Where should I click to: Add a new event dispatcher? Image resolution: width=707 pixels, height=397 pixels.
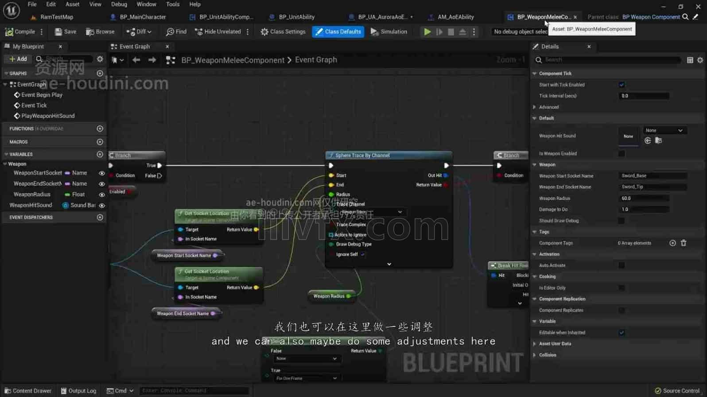(x=100, y=217)
